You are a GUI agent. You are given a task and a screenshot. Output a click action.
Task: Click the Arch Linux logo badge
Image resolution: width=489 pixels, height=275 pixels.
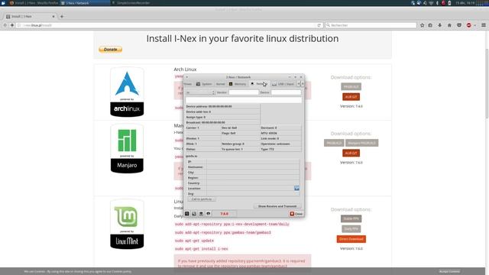pyautogui.click(x=127, y=92)
